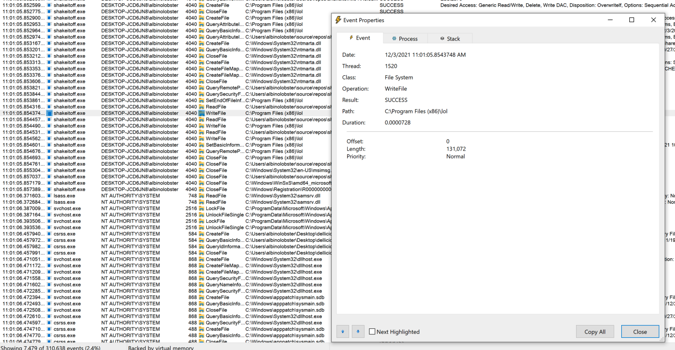Click the Class value File System

point(398,78)
